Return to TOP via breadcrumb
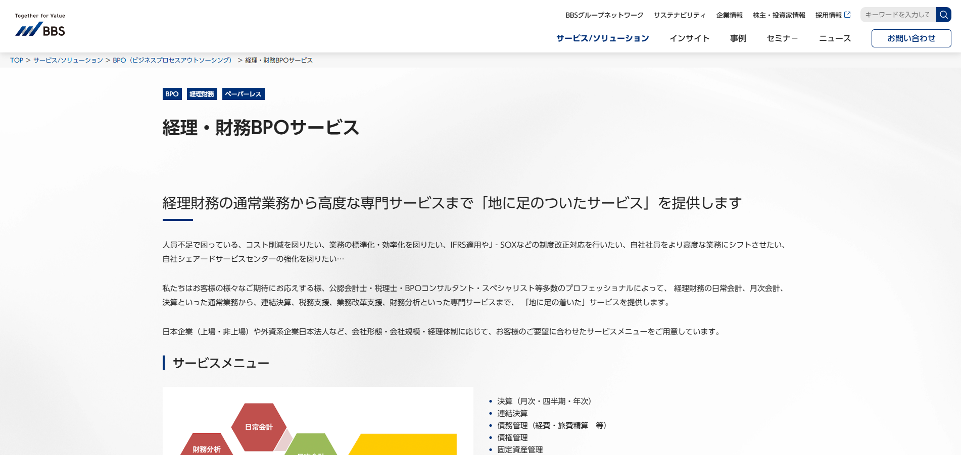 16,60
